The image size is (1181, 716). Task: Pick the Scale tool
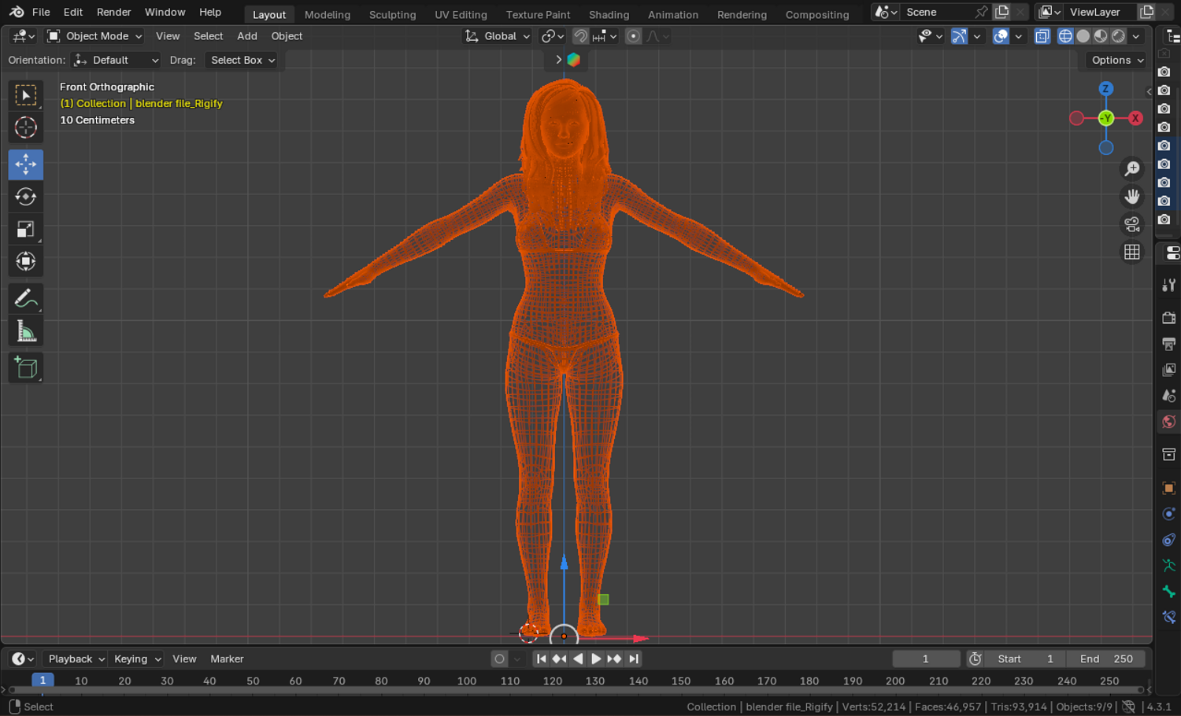[26, 229]
